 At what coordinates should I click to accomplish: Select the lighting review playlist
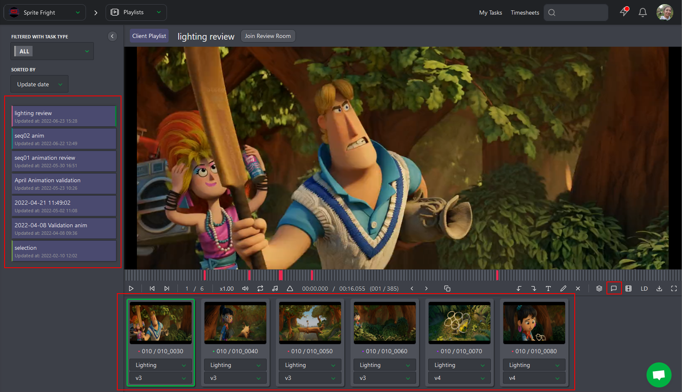(x=64, y=116)
